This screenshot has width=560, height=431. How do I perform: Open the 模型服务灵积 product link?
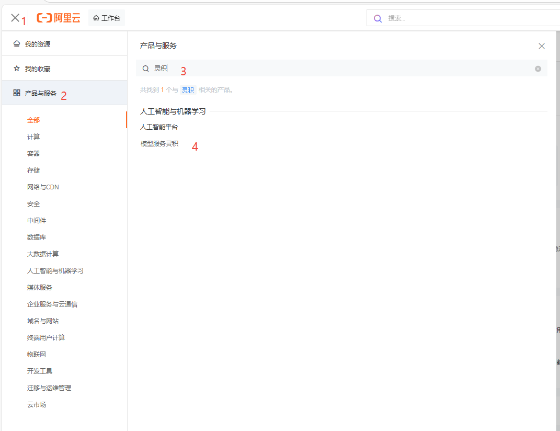pos(159,144)
